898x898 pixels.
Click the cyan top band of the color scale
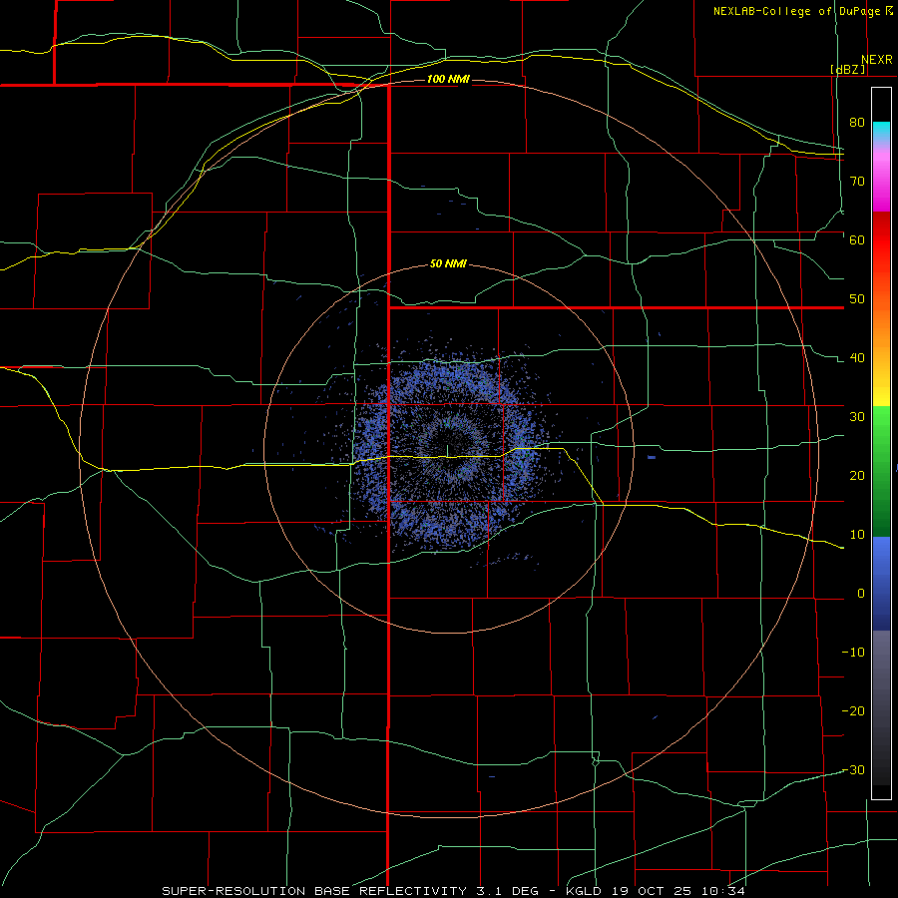click(881, 131)
